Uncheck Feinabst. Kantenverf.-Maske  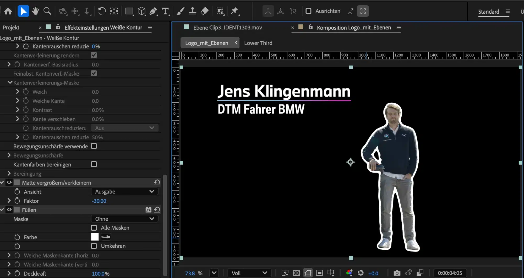(94, 73)
